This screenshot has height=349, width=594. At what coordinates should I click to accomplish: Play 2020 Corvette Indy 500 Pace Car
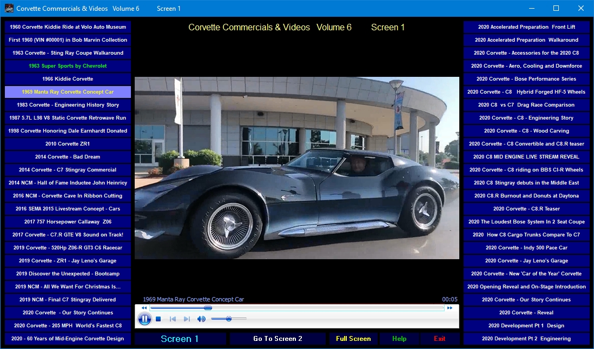coord(526,248)
